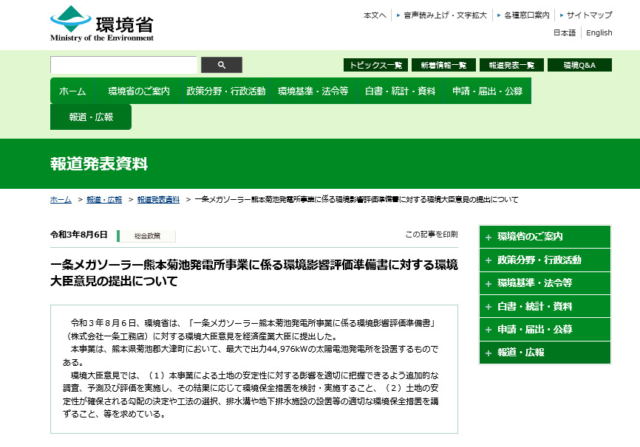Open the 環境Q&A button
Image resolution: width=640 pixels, height=447 pixels.
click(579, 65)
